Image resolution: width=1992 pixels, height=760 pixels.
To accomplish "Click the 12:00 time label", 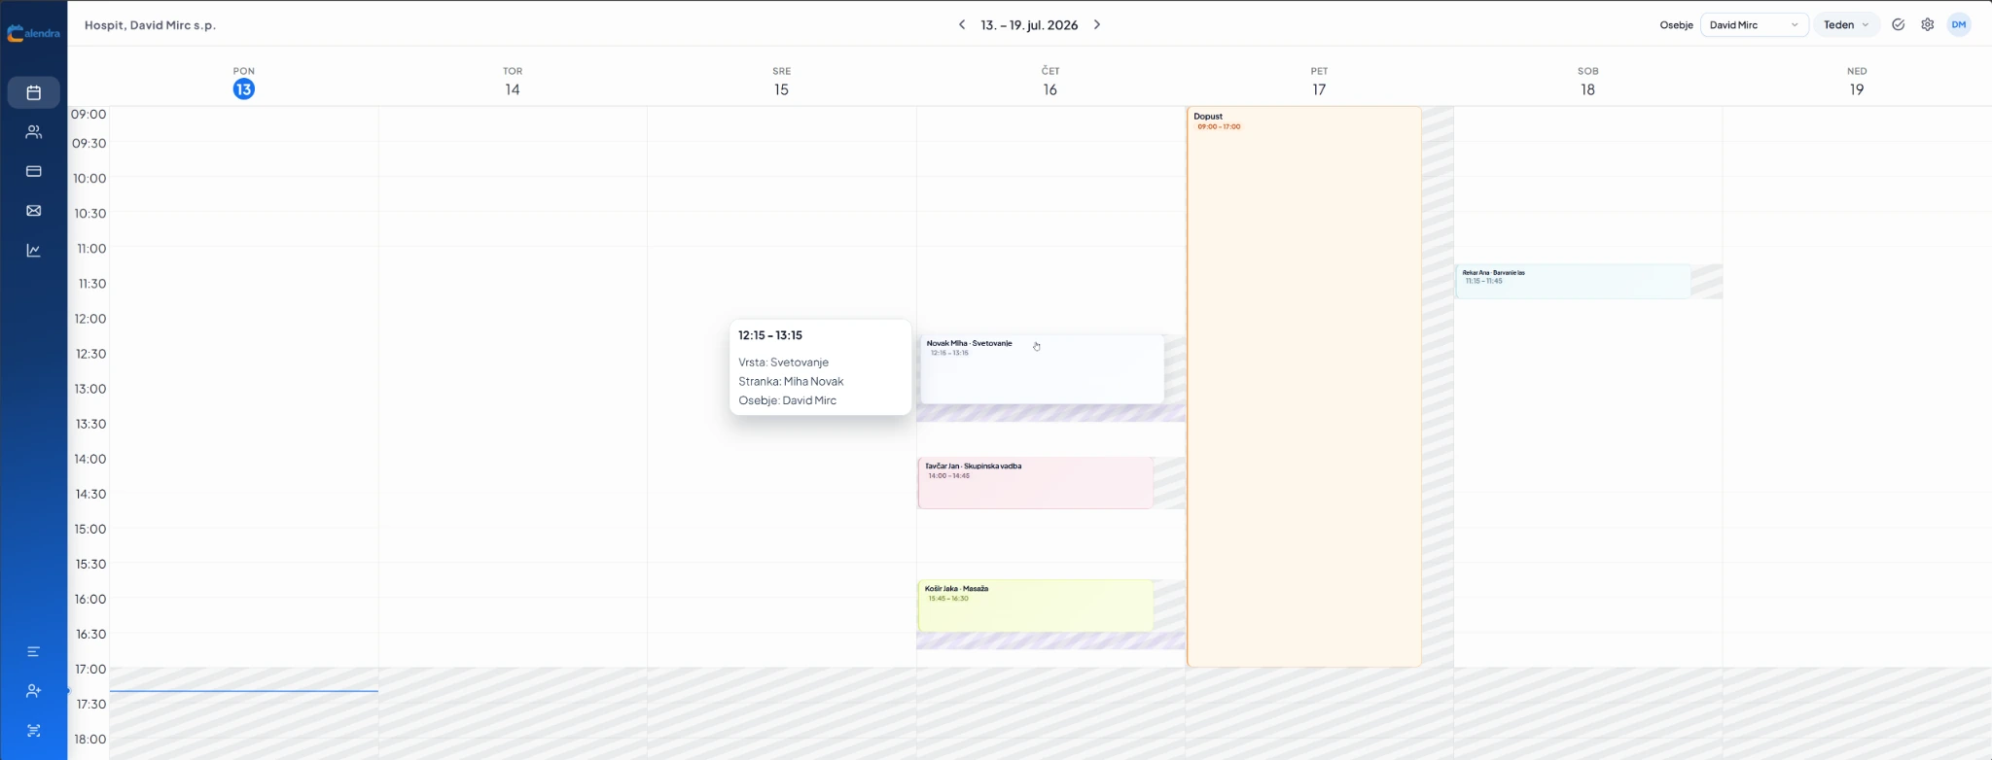I will tap(89, 319).
